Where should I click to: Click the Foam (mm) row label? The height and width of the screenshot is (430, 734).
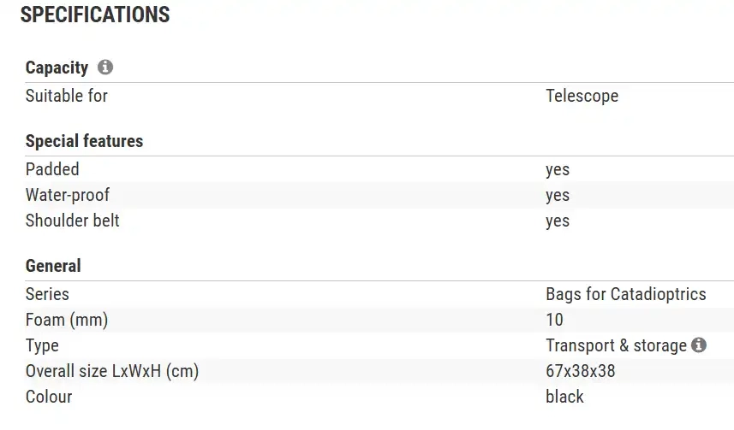(67, 320)
